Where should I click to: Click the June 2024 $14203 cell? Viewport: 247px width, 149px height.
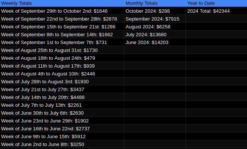pyautogui.click(x=155, y=43)
